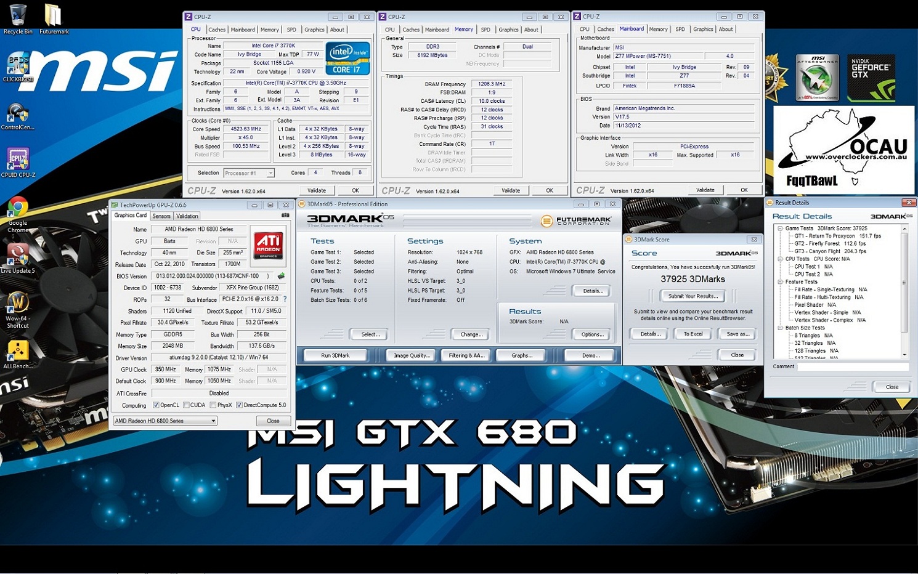The width and height of the screenshot is (918, 574).
Task: Toggle the CUDA checkbox in GPU-Z
Action: [186, 405]
